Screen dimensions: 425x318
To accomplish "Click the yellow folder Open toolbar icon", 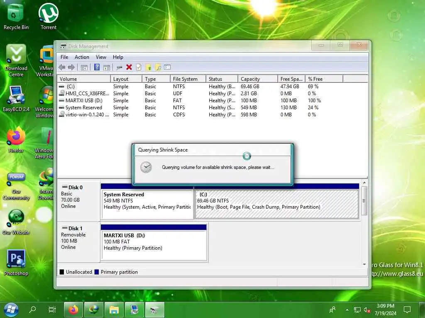I will pyautogui.click(x=148, y=67).
